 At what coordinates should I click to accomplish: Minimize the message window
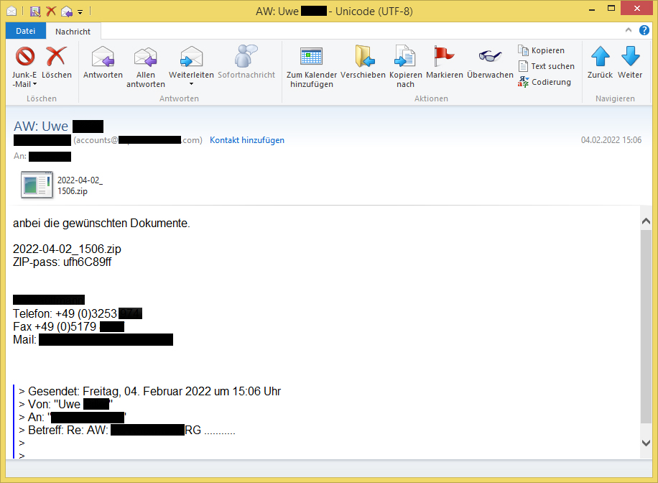pos(592,9)
